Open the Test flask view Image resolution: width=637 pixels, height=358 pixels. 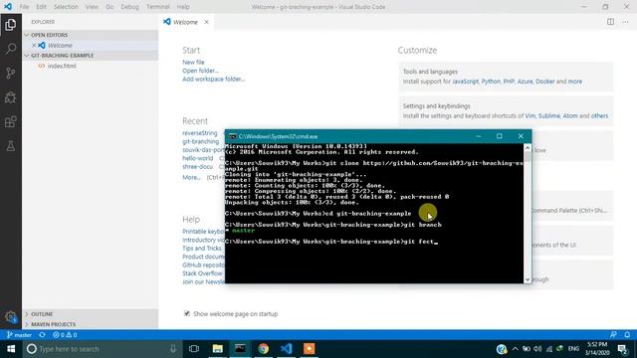[x=11, y=146]
